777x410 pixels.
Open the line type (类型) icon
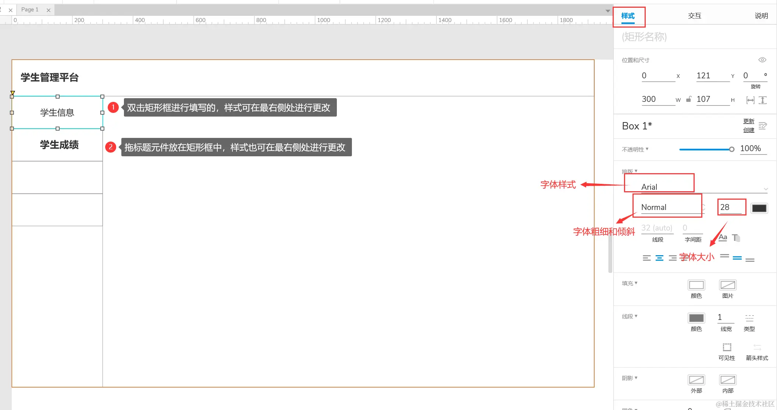click(749, 318)
